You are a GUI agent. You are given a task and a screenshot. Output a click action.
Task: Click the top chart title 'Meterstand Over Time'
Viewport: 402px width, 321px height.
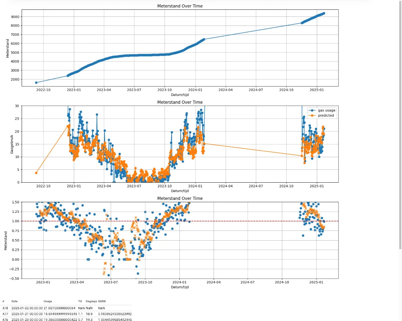tap(180, 6)
